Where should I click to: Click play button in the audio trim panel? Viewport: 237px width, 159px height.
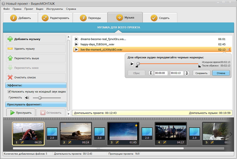pyautogui.click(x=131, y=64)
